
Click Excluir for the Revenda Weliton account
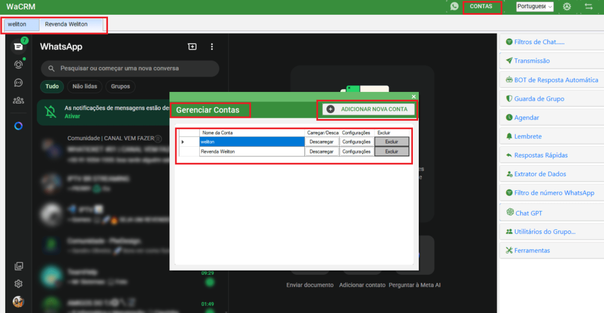tap(392, 151)
